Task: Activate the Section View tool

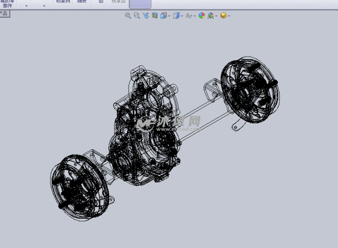Action: coord(155,16)
